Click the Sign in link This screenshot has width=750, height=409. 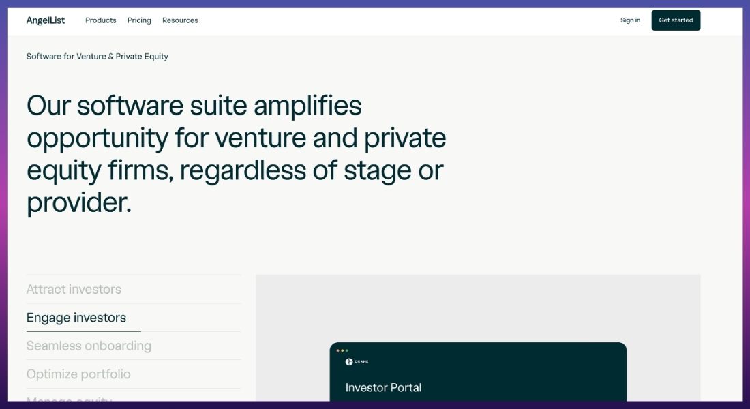point(630,20)
